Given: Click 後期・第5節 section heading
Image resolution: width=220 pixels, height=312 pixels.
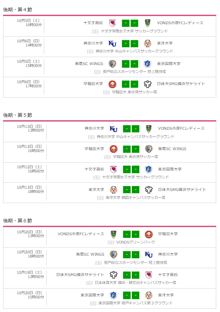Looking at the screenshot, I should (x=17, y=115).
